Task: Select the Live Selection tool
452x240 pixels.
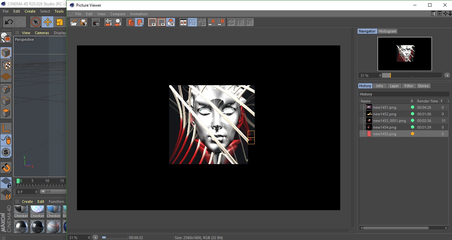Action: tap(35, 22)
